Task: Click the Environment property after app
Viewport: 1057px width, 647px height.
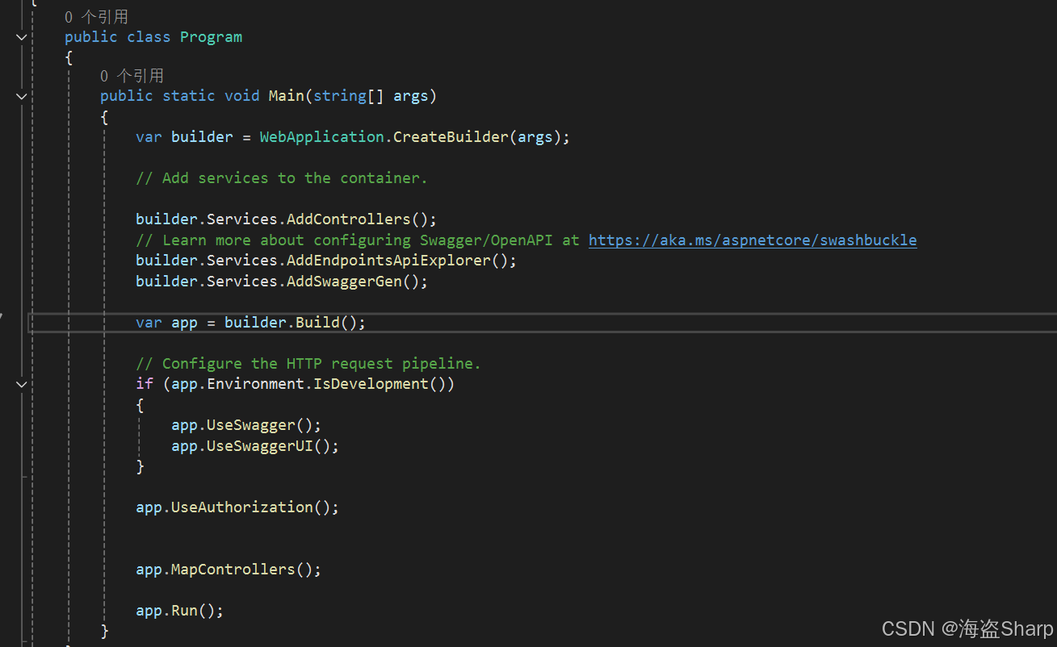Action: pos(255,384)
